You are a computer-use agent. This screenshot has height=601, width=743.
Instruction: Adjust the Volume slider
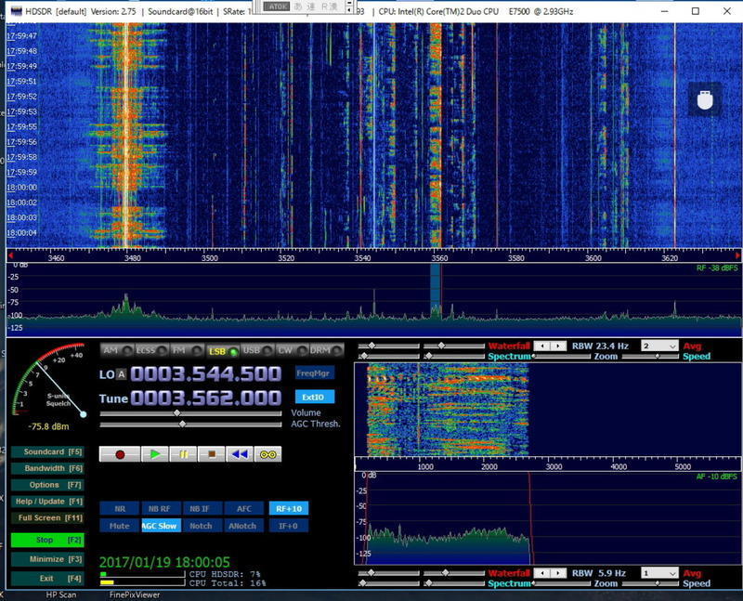pyautogui.click(x=190, y=413)
